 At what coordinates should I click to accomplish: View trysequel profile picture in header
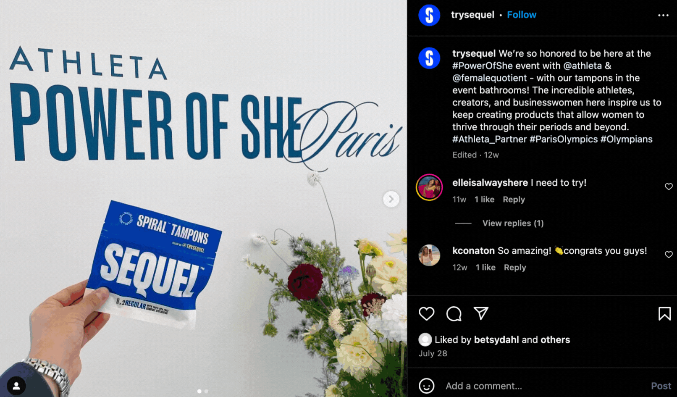pyautogui.click(x=429, y=15)
